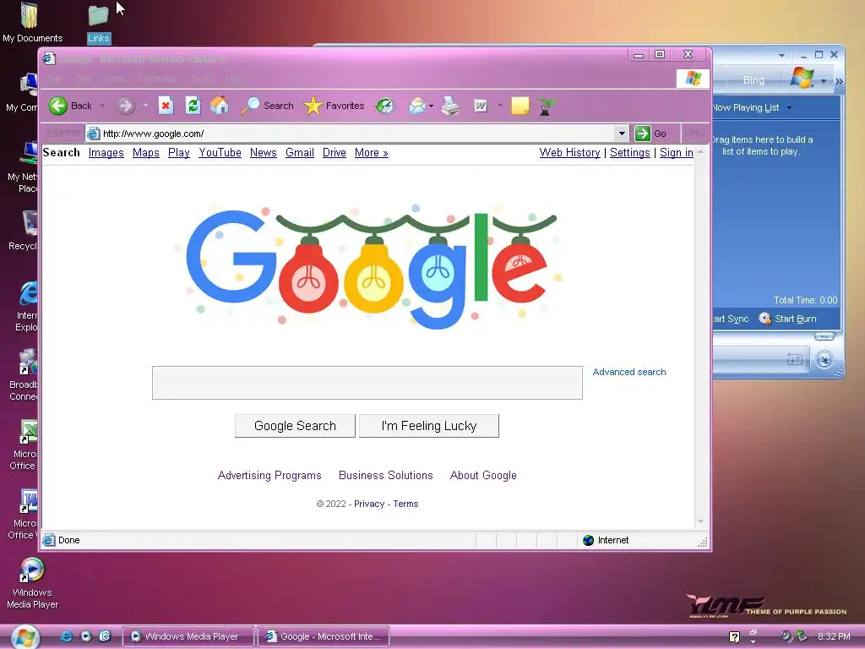Launch Media Player from quick launch bar
This screenshot has height=649, width=865.
click(85, 636)
